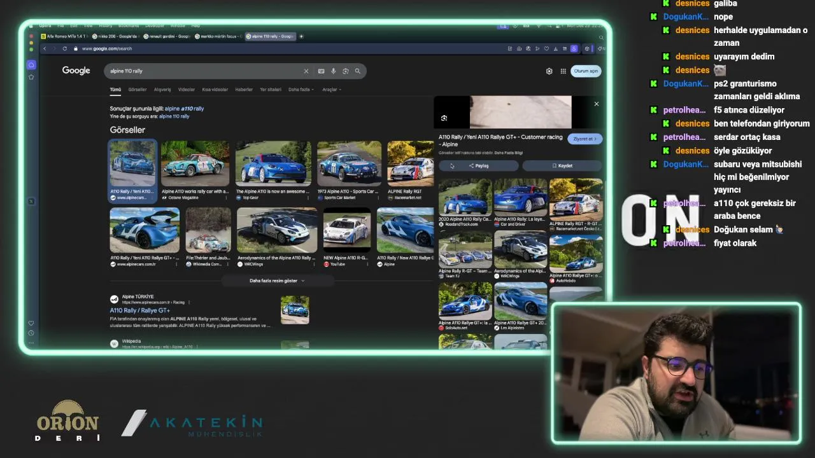Select the Haberler search filter
815x458 pixels.
[x=244, y=90]
